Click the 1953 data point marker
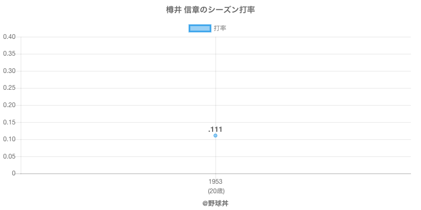The image size is (421, 210). point(215,135)
